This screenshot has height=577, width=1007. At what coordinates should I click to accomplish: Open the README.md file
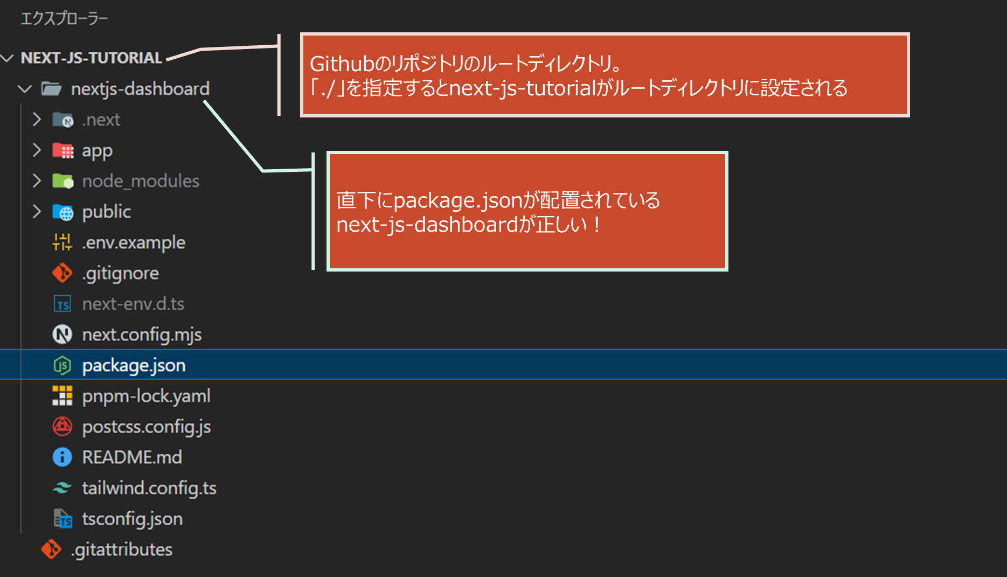point(132,457)
